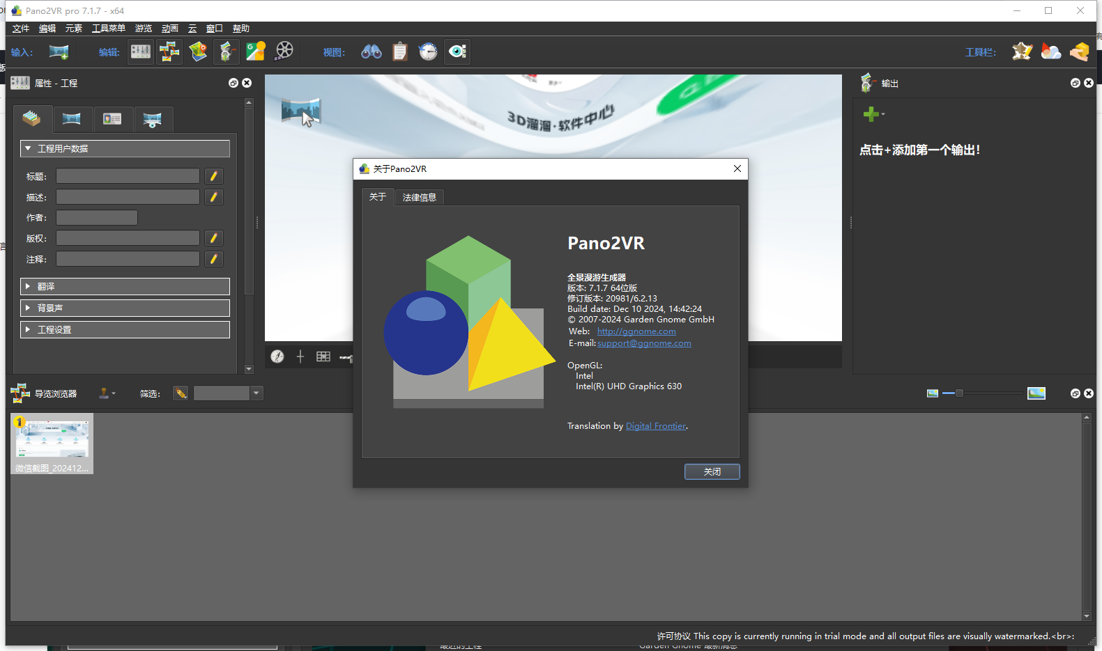Viewport: 1102px width, 651px height.
Task: Click the panorama icon in viewer corner
Action: (x=301, y=111)
